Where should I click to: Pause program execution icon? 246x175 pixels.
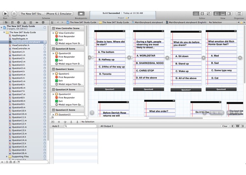(59, 122)
